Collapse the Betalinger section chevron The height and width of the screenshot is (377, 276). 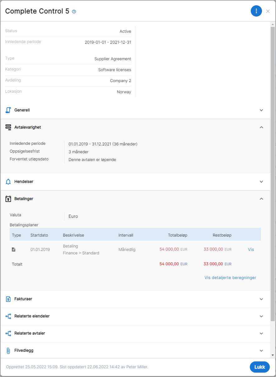coord(261,199)
